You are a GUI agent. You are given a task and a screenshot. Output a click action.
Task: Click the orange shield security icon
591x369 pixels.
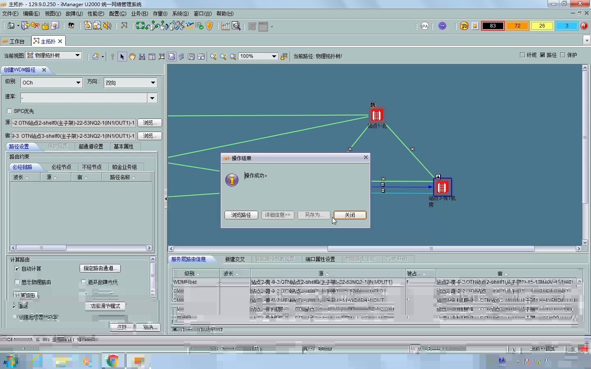[x=209, y=26]
